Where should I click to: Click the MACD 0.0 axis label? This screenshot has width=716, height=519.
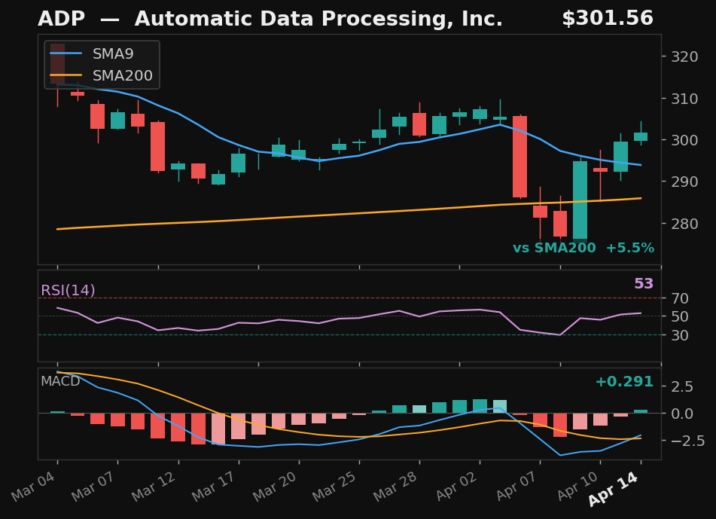pyautogui.click(x=682, y=414)
